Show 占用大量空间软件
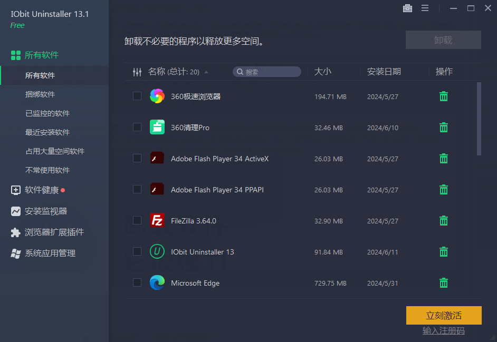This screenshot has height=342, width=497. point(55,151)
